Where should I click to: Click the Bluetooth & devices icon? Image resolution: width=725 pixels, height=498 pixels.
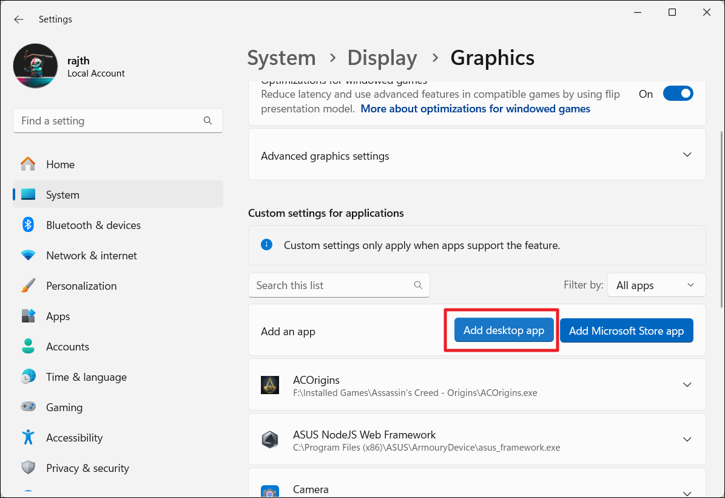click(28, 225)
